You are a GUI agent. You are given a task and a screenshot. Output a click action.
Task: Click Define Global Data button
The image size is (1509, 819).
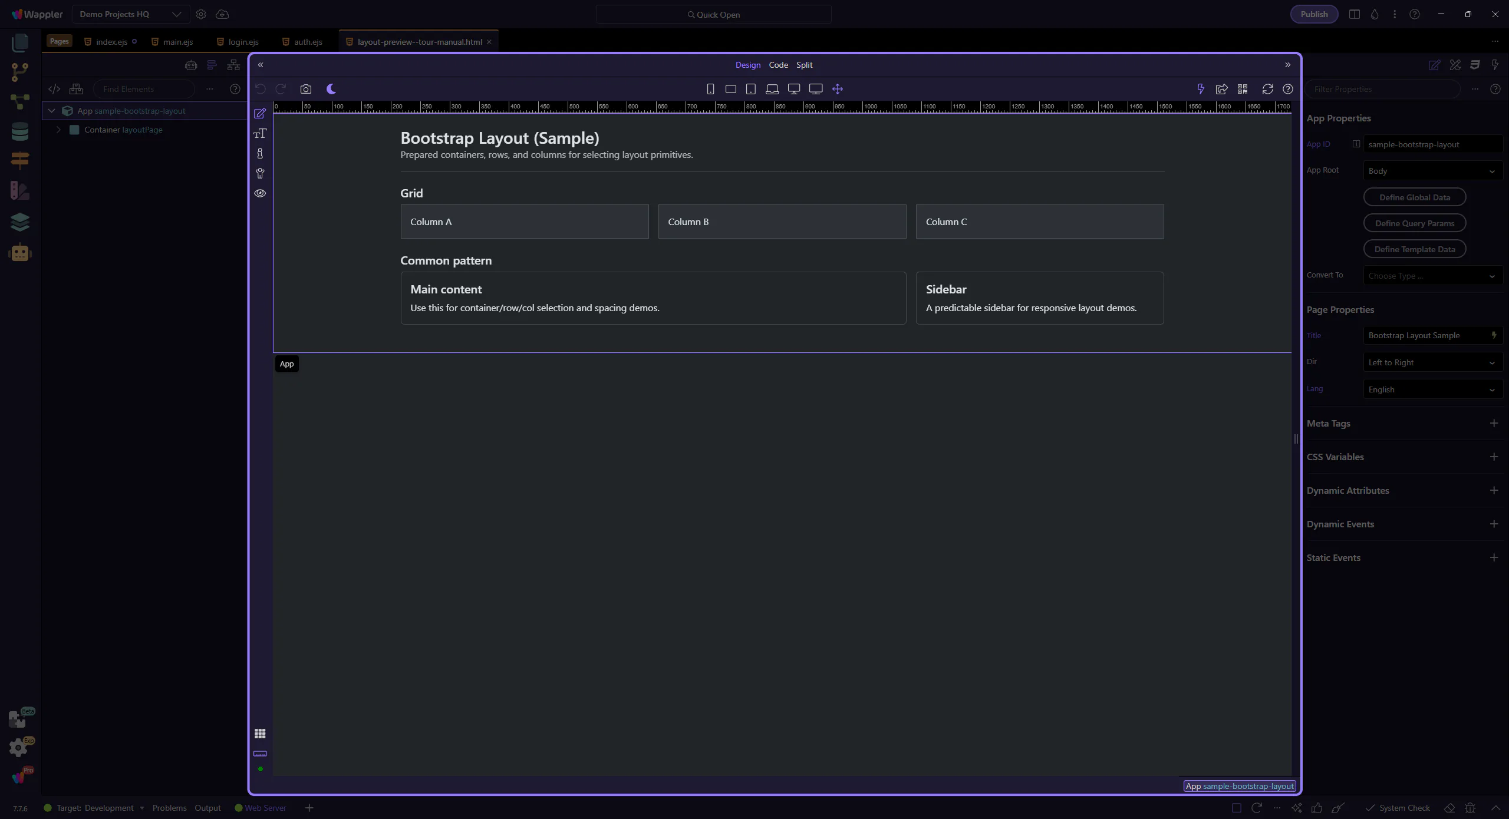[1414, 197]
